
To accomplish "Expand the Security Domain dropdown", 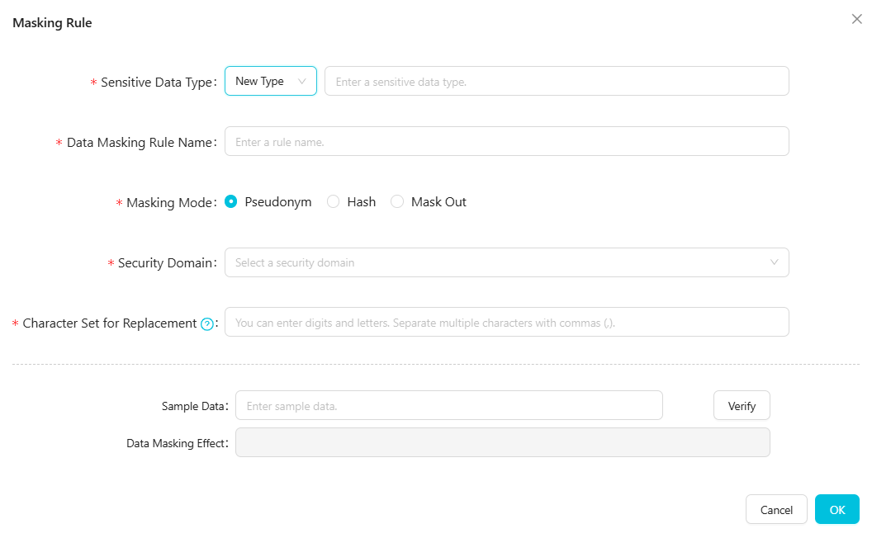I will (506, 262).
